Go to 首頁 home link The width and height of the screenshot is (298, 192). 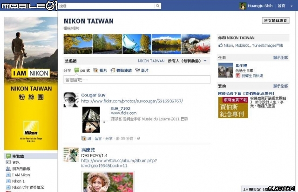[281, 6]
